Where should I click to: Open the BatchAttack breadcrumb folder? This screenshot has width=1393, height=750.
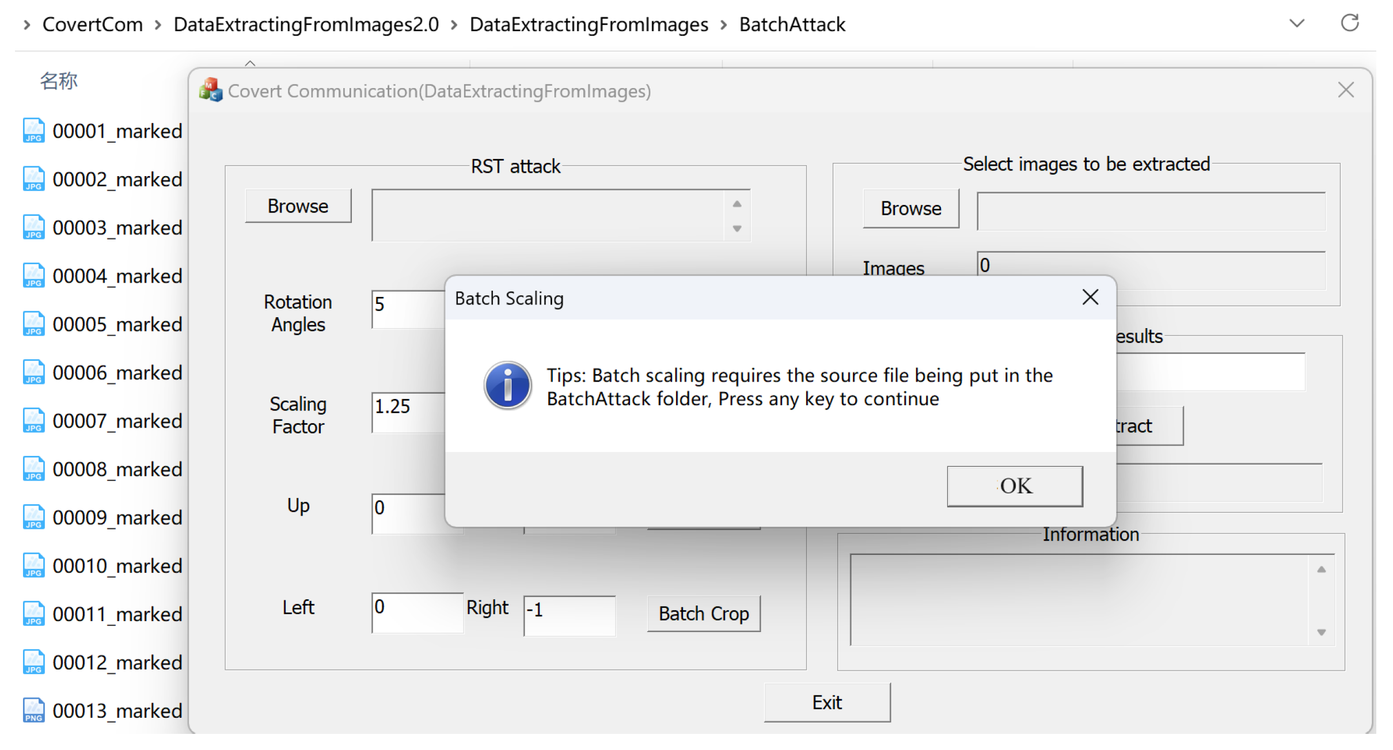coord(792,25)
